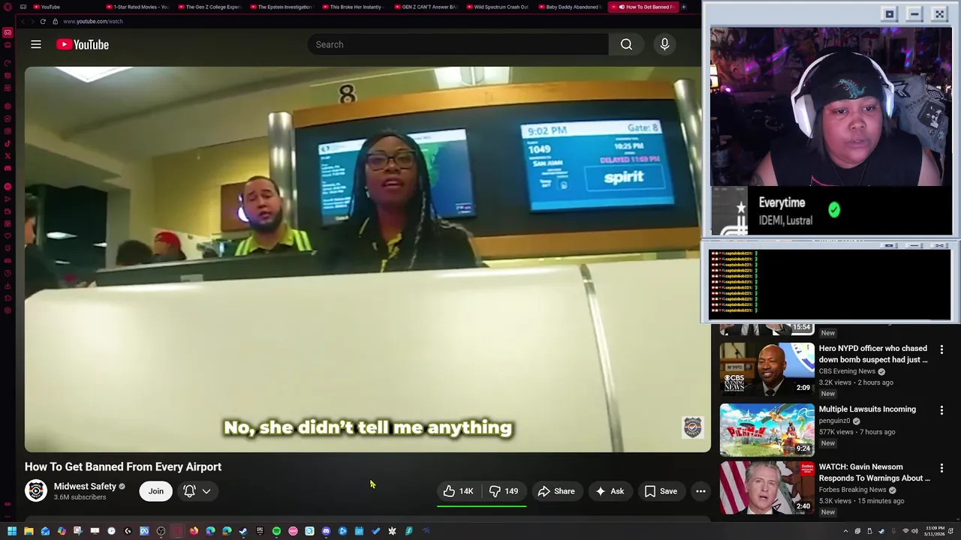This screenshot has height=540, width=961.
Task: Open Windows Start menu
Action: click(12, 531)
